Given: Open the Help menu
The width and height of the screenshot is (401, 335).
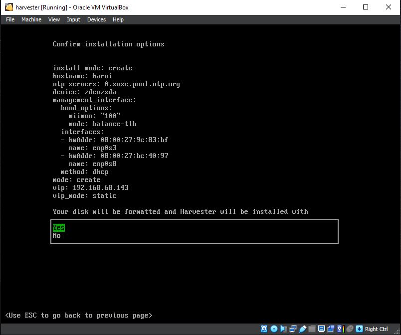Looking at the screenshot, I should point(118,19).
